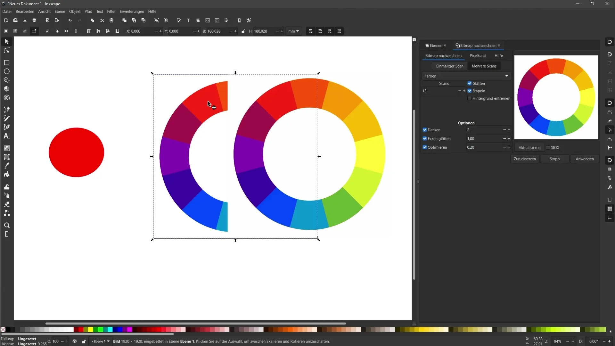Image resolution: width=615 pixels, height=346 pixels.
Task: Select the Fill/Bucket tool
Action: click(x=6, y=186)
